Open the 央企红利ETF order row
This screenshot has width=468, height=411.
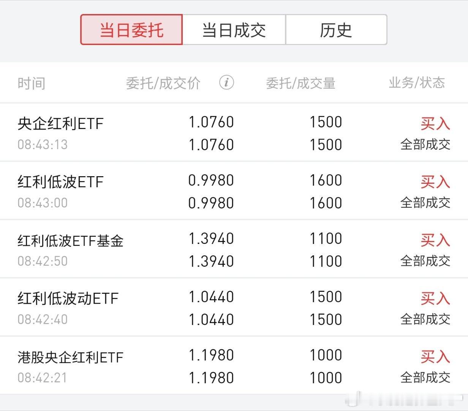(x=234, y=133)
